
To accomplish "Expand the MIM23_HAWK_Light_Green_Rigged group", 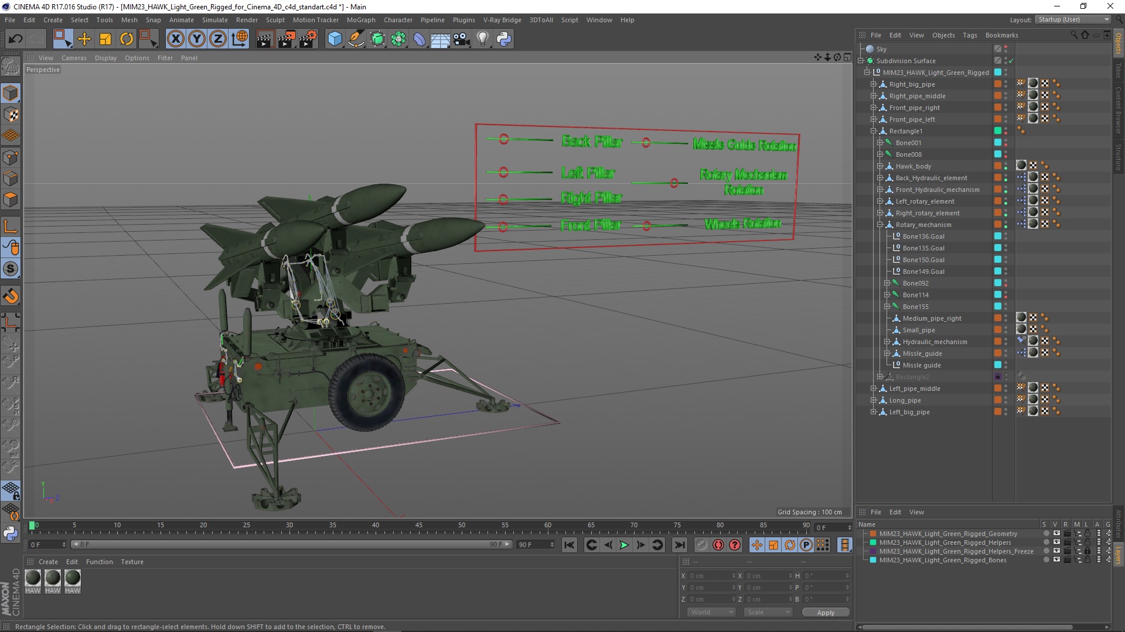I will (x=866, y=72).
